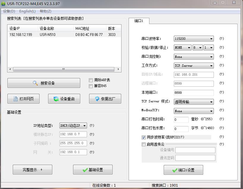Image resolution: width=243 pixels, height=189 pixels.
Task: Click the device list horizontal scrollbar
Action: click(x=64, y=69)
